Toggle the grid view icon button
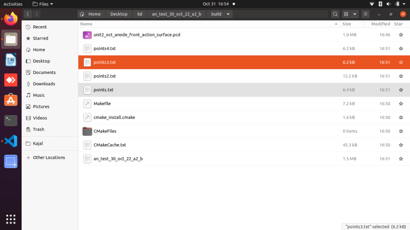410x230 pixels. (346, 14)
